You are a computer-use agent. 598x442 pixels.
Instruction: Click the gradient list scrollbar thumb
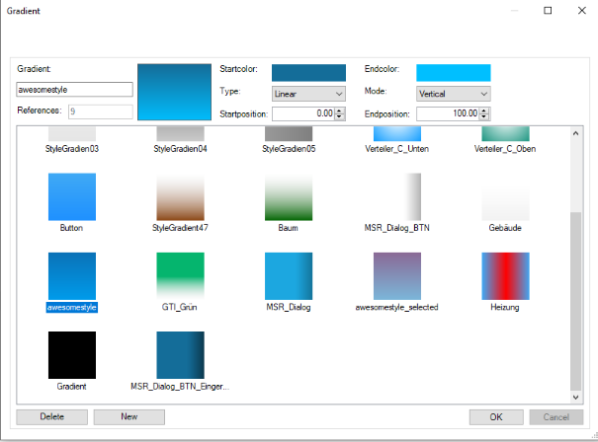[x=575, y=301]
